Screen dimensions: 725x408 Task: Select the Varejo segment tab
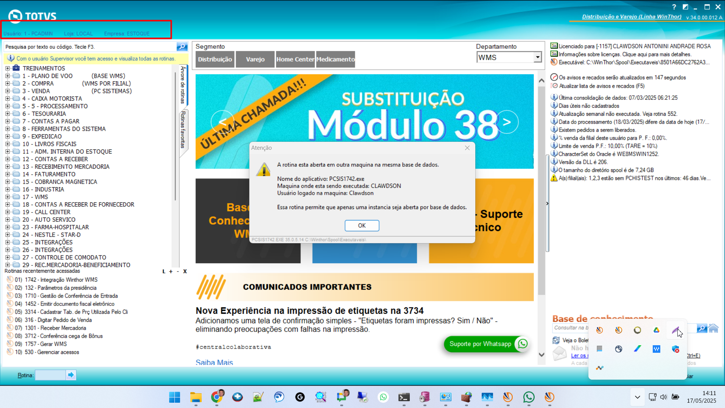pyautogui.click(x=255, y=59)
